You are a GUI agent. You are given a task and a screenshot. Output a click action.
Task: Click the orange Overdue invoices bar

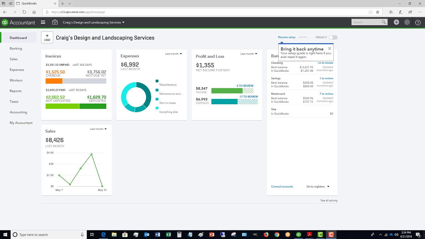tap(54, 81)
